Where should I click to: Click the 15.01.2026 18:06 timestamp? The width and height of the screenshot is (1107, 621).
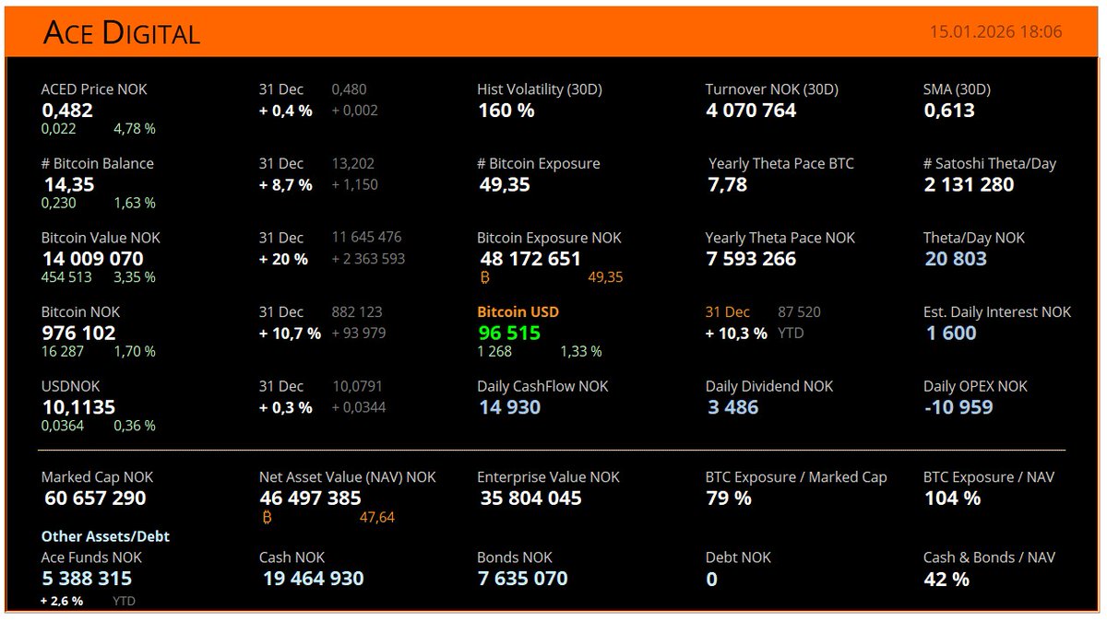[995, 31]
